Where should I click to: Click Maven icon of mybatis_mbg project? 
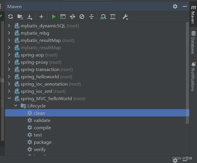[x=17, y=33]
